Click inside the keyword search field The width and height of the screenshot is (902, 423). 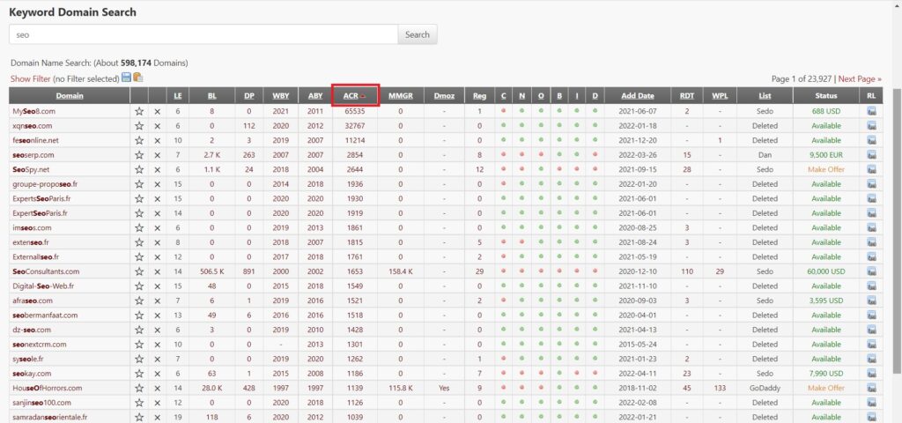(203, 34)
